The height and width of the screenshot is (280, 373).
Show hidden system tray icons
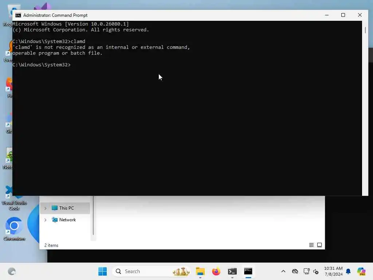click(283, 271)
